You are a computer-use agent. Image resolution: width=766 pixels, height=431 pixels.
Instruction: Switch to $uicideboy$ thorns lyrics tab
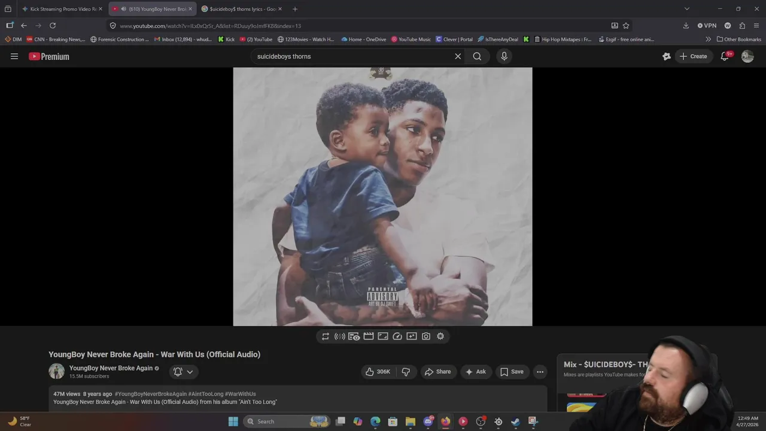(x=242, y=9)
